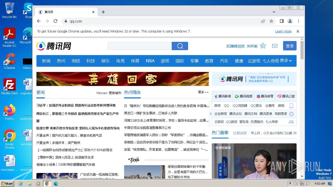Click star icon in services panel
The width and height of the screenshot is (333, 187).
click(291, 114)
